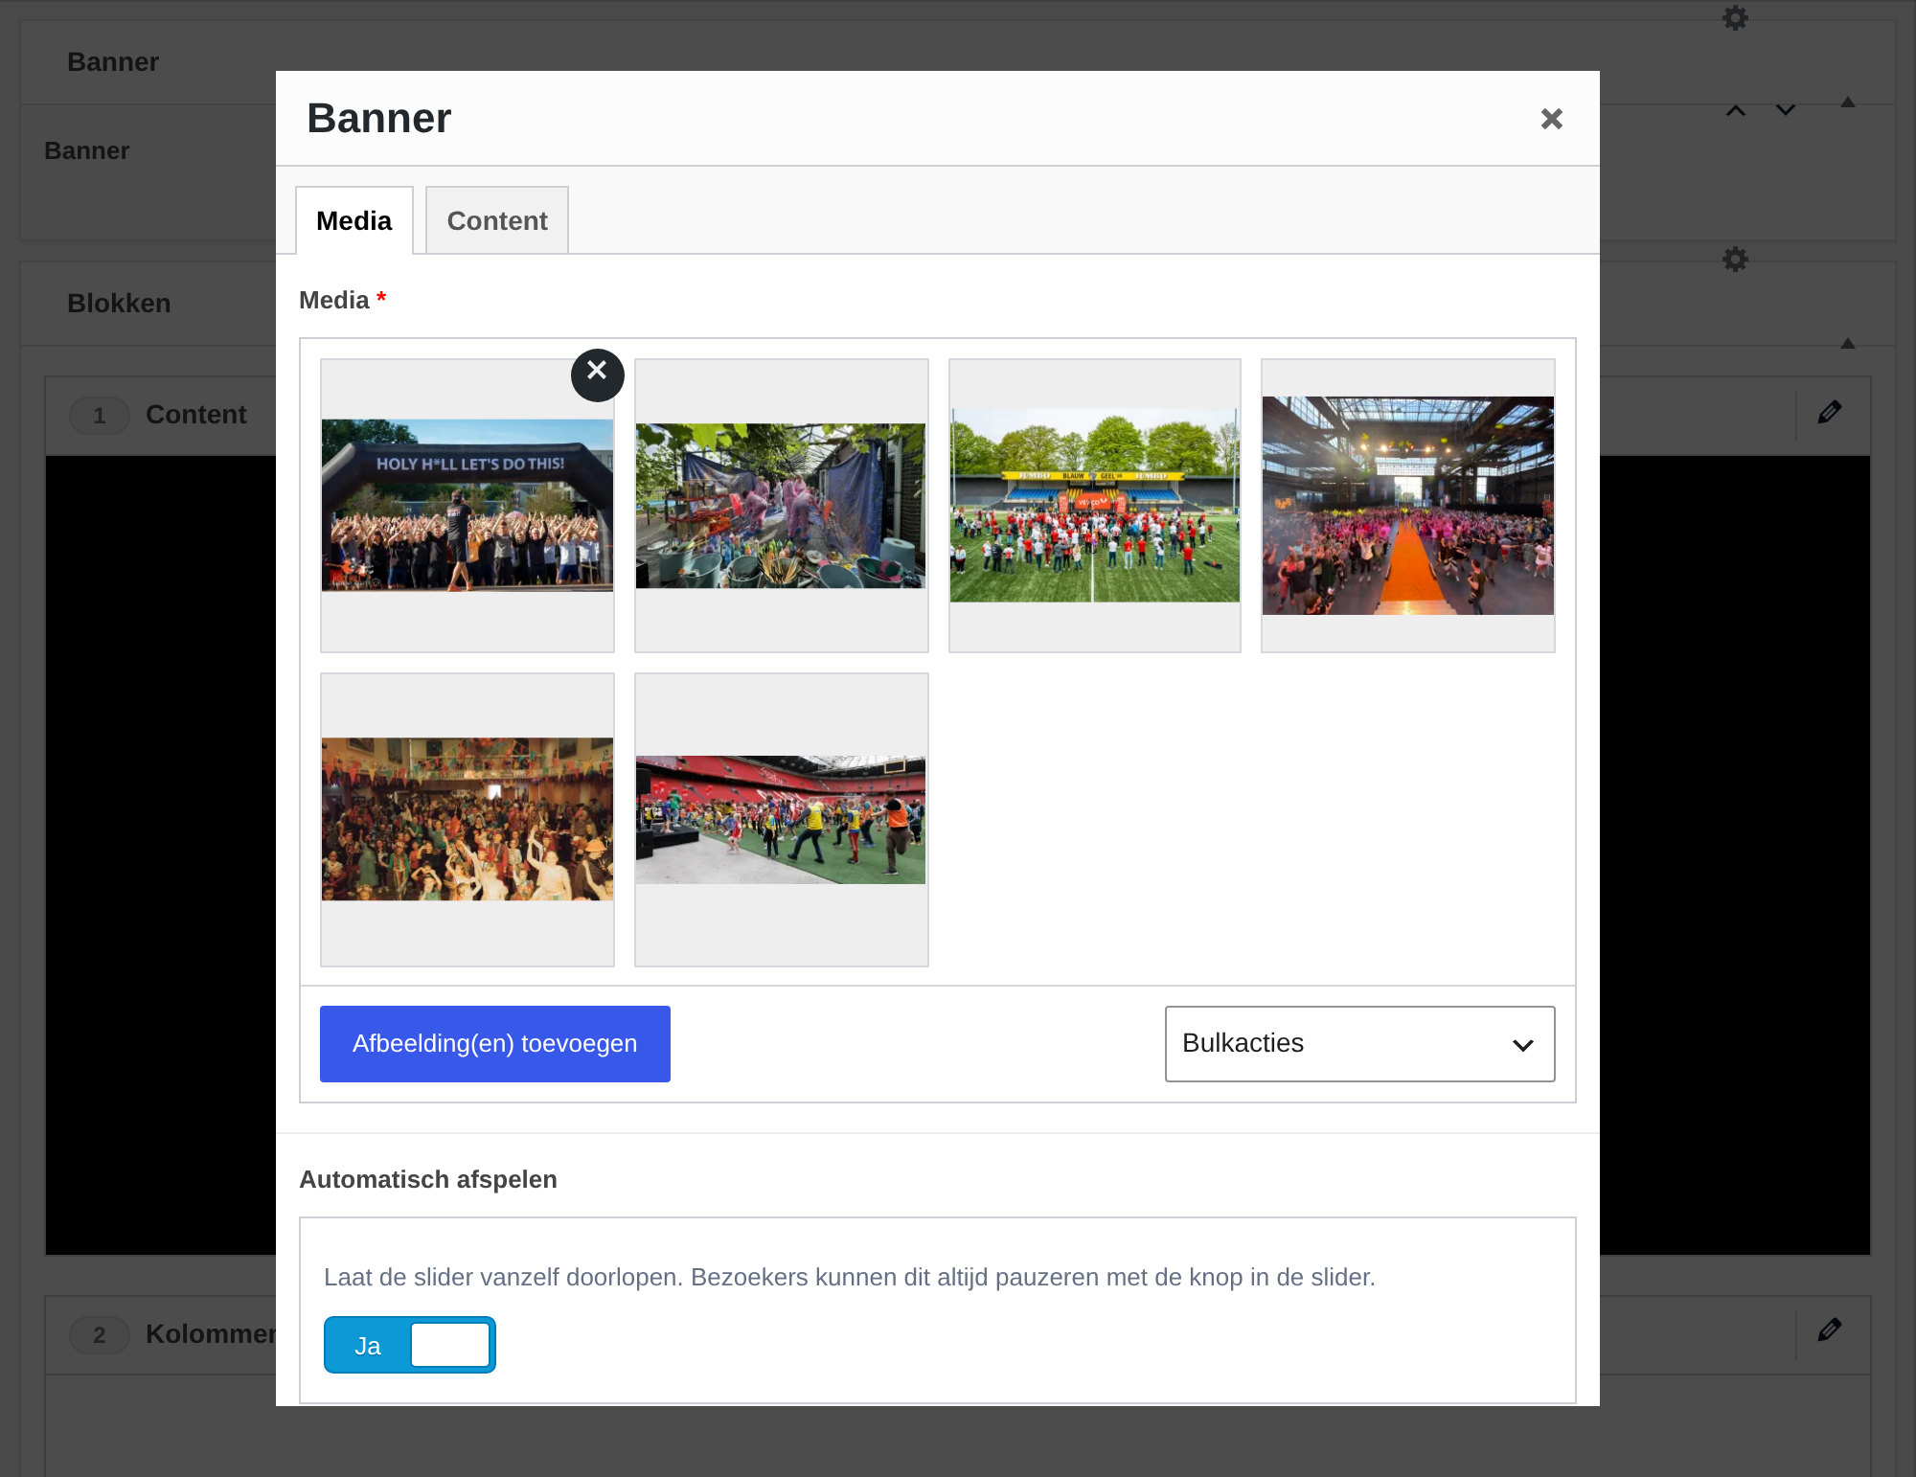The width and height of the screenshot is (1916, 1477).
Task: Toggle the Automatisch afspelen Ja switch
Action: 410,1345
